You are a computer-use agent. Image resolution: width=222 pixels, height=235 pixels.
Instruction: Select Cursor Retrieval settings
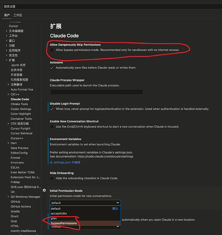click(22, 133)
